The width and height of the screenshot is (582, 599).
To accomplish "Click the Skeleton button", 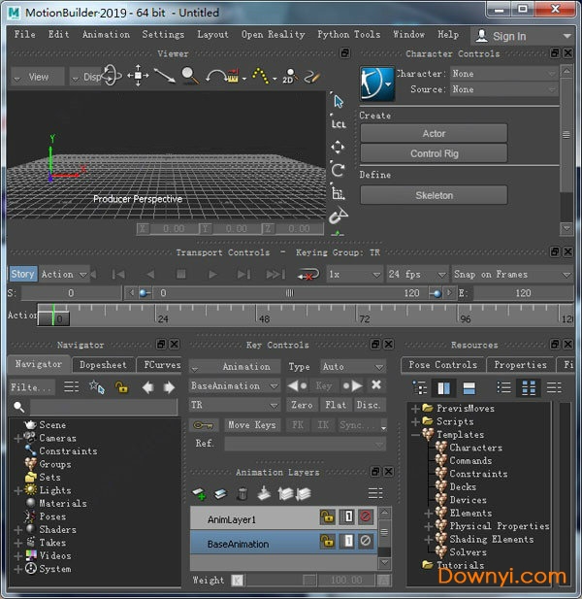I will click(434, 195).
